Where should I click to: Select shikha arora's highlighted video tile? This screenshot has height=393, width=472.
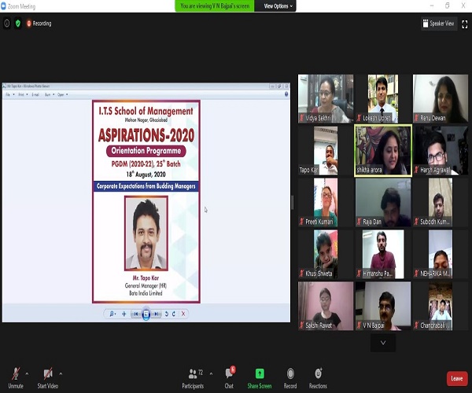[383, 151]
